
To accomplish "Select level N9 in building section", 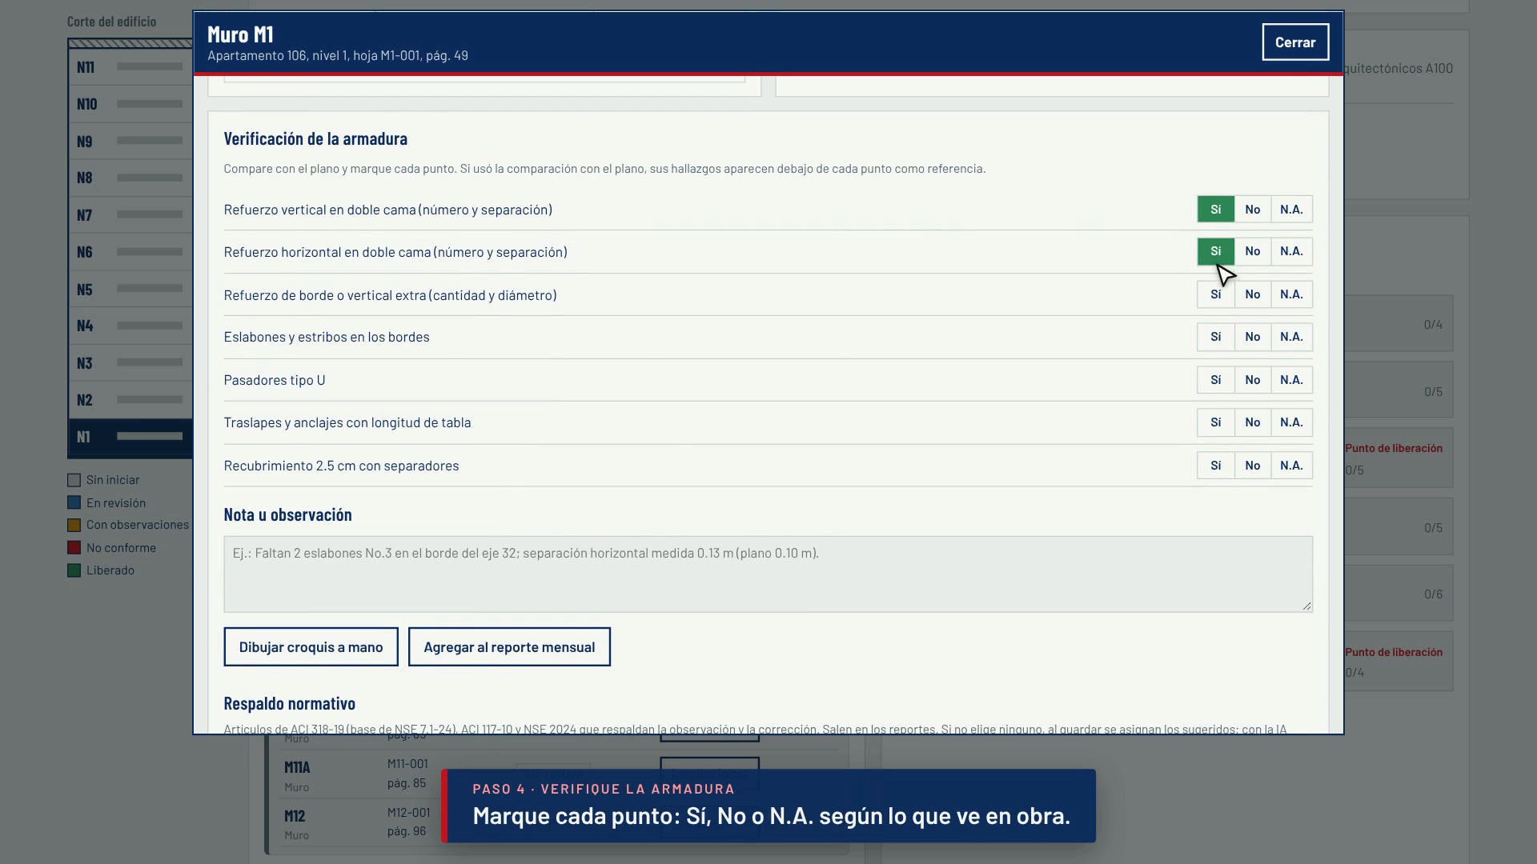I will click(130, 142).
